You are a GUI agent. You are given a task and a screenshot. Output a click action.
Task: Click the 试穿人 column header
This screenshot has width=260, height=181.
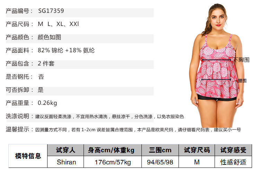coord(66,150)
